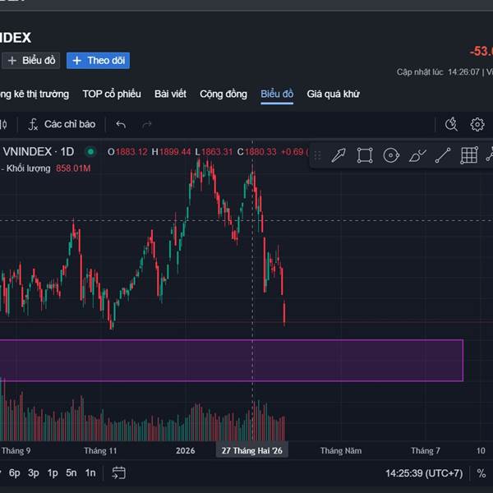Click the undo arrow icon
The height and width of the screenshot is (493, 493).
(x=121, y=124)
